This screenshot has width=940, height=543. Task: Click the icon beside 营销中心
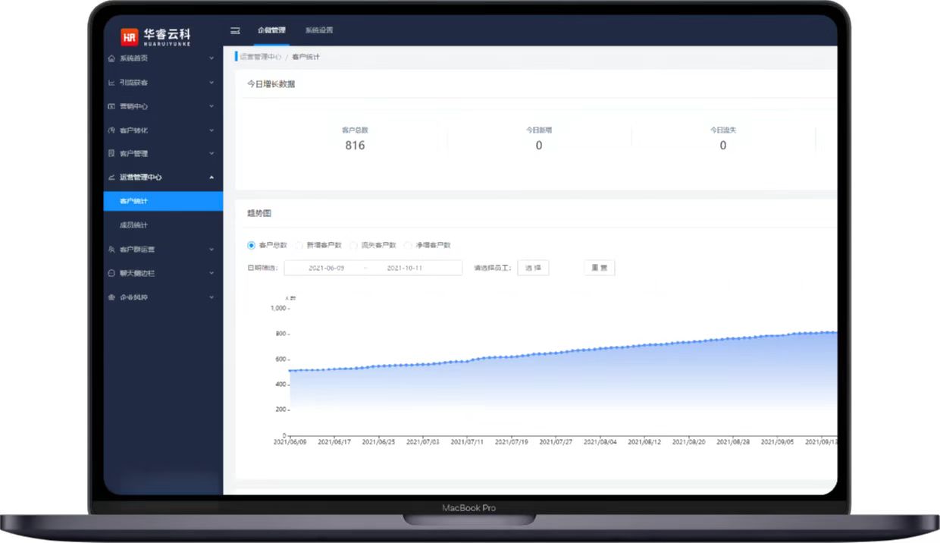point(112,107)
